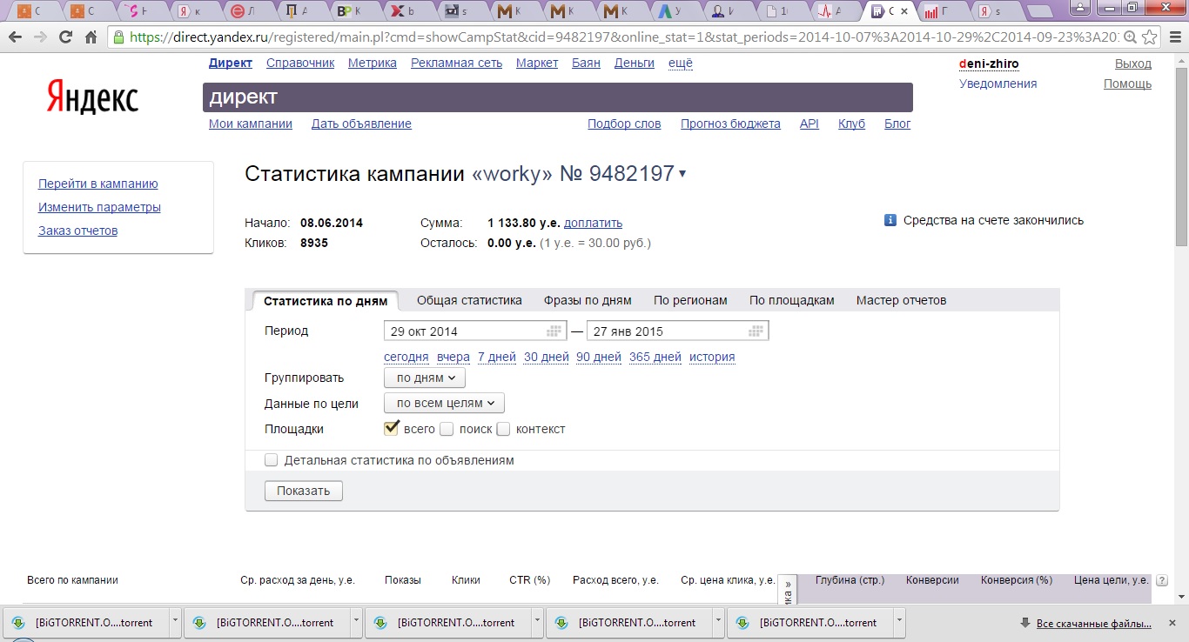Choose the 365 дней period shortcut
Screen dimensions: 1189x642
pos(655,357)
